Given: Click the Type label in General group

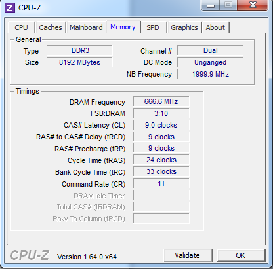Looking at the screenshot, I should tap(31, 52).
